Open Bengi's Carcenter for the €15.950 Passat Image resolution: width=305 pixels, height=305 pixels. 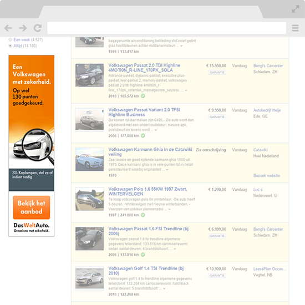pos(268,66)
